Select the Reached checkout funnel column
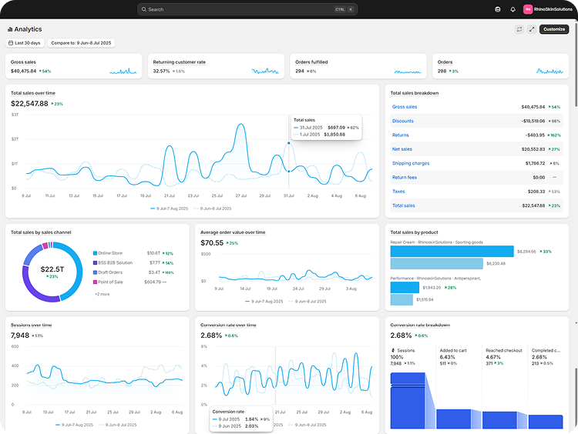Viewport: 578px width, 434px height. (505, 386)
